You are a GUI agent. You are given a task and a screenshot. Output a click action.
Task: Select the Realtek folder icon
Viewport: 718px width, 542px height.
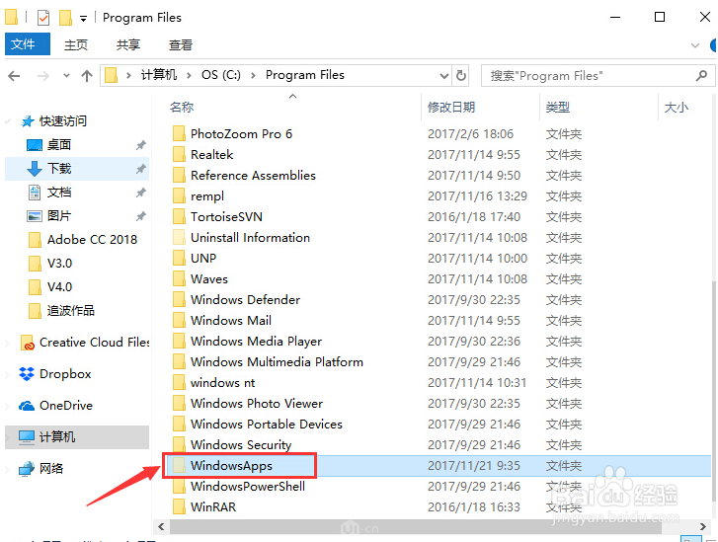(179, 155)
